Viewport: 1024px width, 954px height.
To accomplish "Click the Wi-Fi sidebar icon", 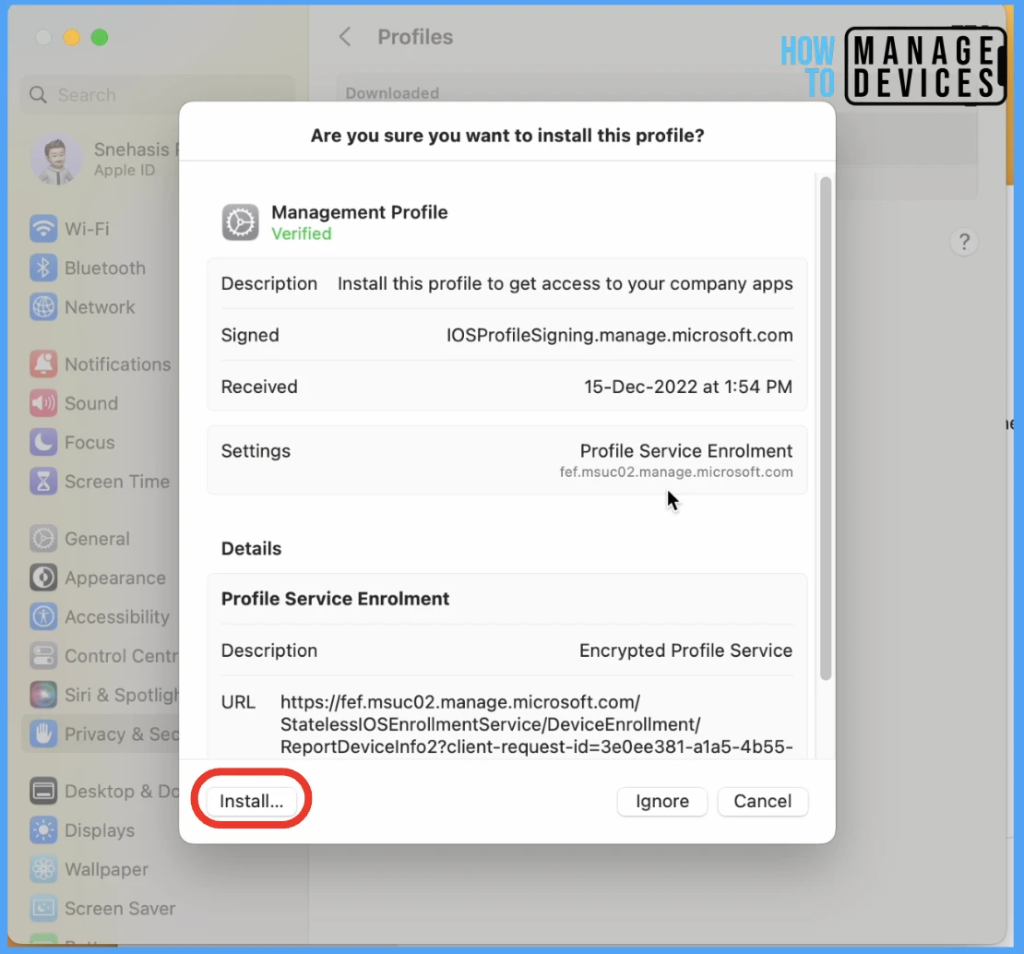I will pyautogui.click(x=43, y=229).
